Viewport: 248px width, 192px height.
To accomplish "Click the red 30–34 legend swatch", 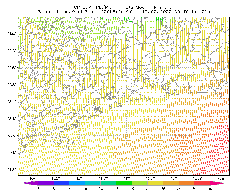I will (202, 183).
